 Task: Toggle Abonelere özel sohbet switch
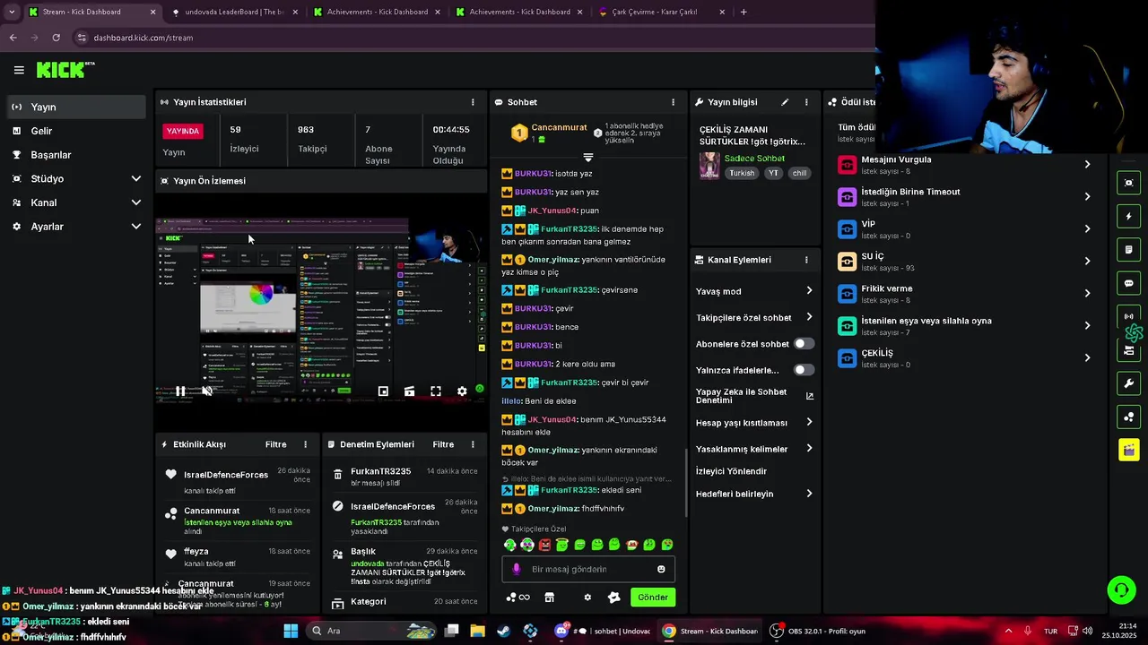point(804,343)
